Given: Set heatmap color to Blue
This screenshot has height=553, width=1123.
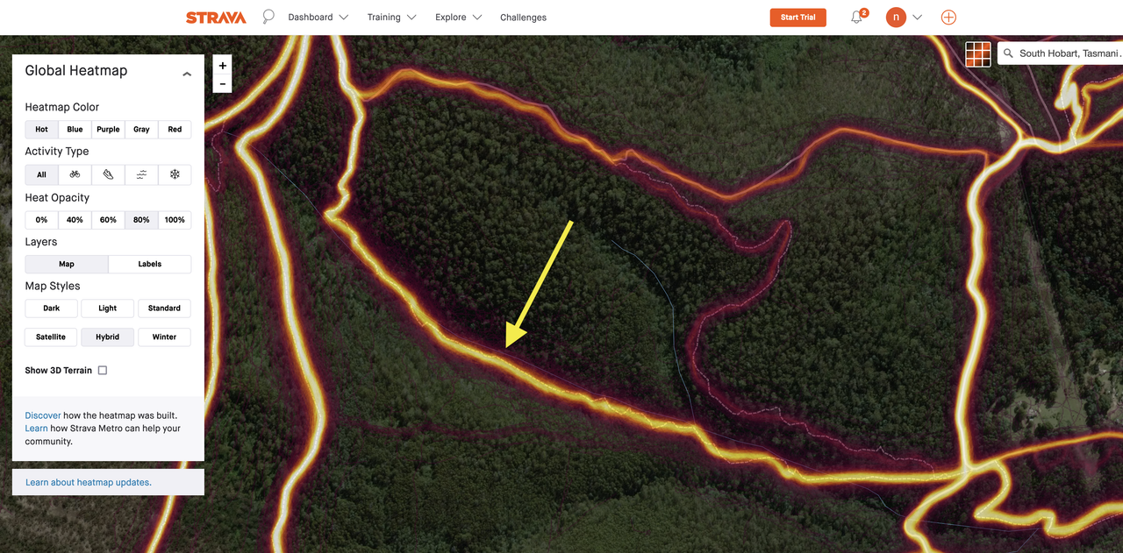Looking at the screenshot, I should pos(75,129).
